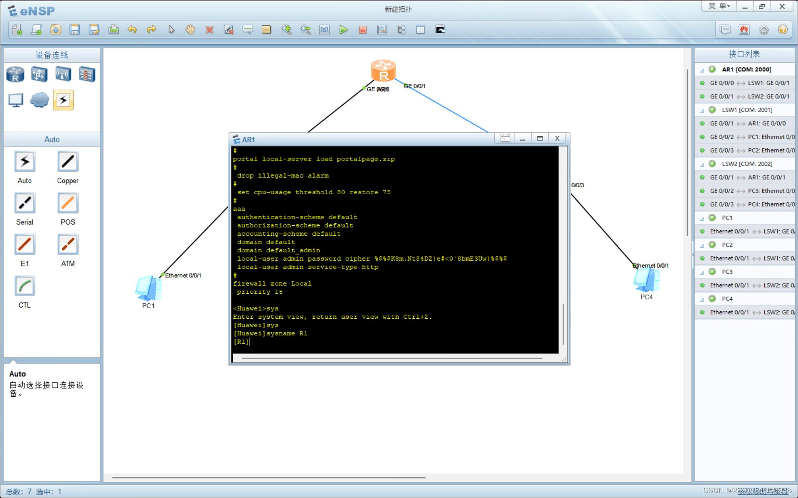The image size is (798, 498).
Task: Zoom out of the topology
Action: point(305,29)
